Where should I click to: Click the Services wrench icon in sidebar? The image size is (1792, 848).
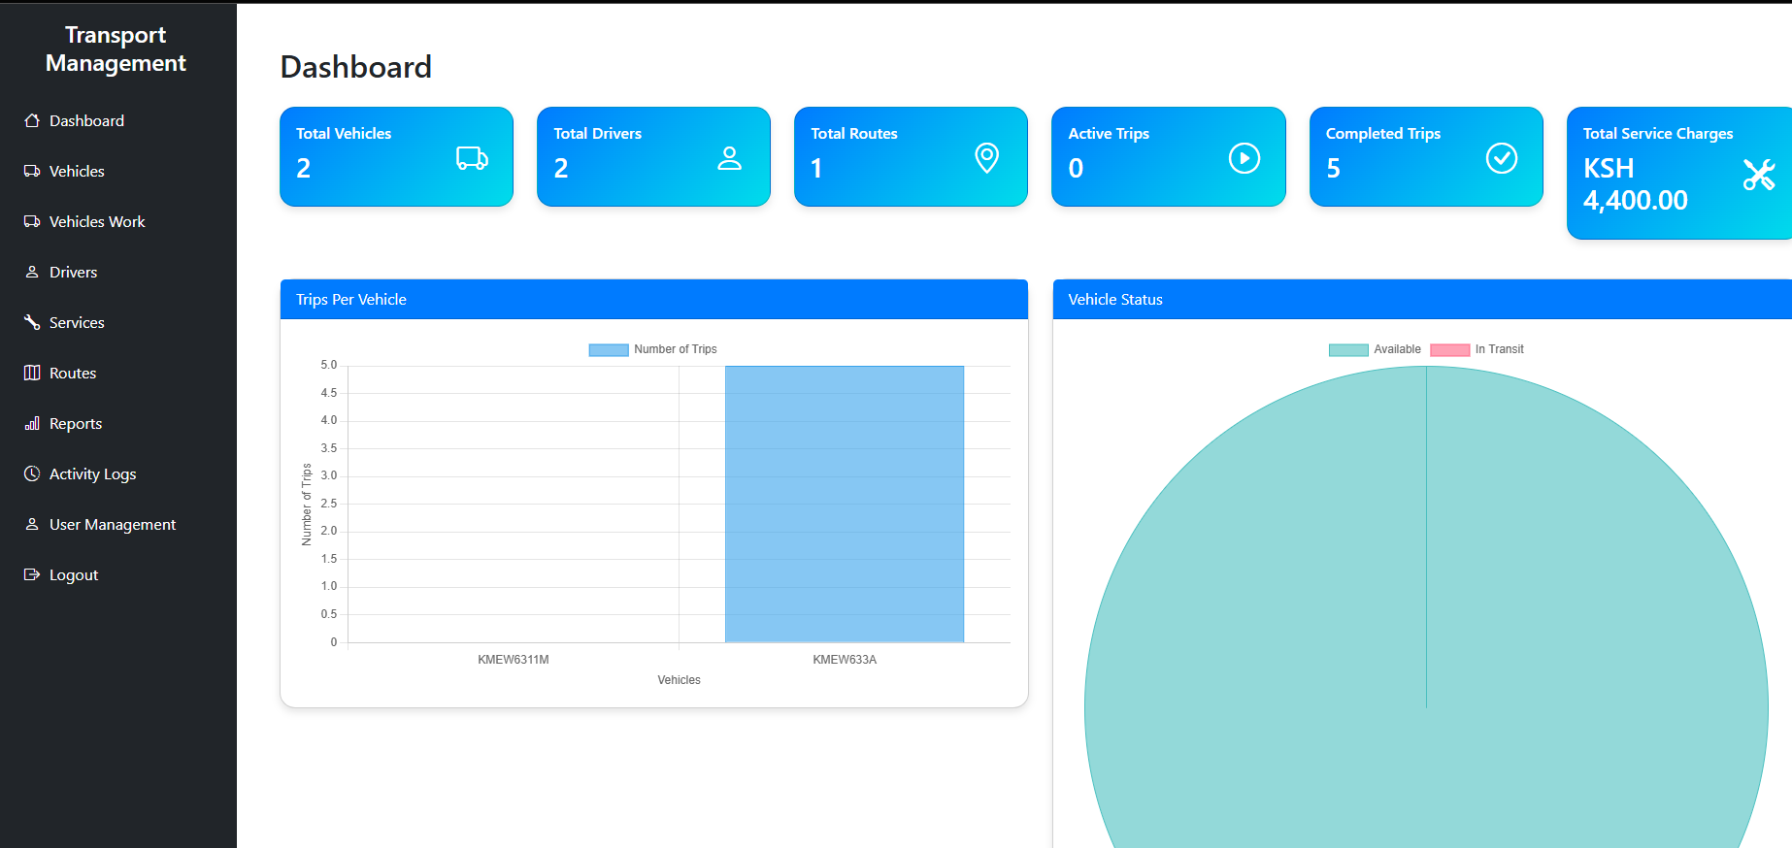tap(32, 322)
